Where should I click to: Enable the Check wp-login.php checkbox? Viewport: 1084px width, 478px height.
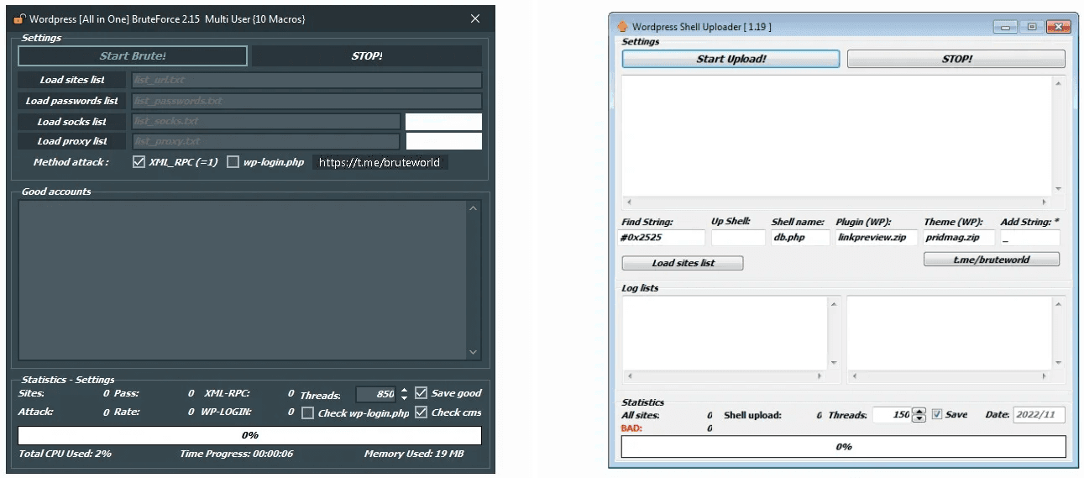click(308, 412)
